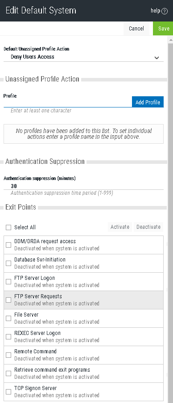This screenshot has width=173, height=403.
Task: Check Retrieve command exit programs box
Action: click(x=8, y=373)
